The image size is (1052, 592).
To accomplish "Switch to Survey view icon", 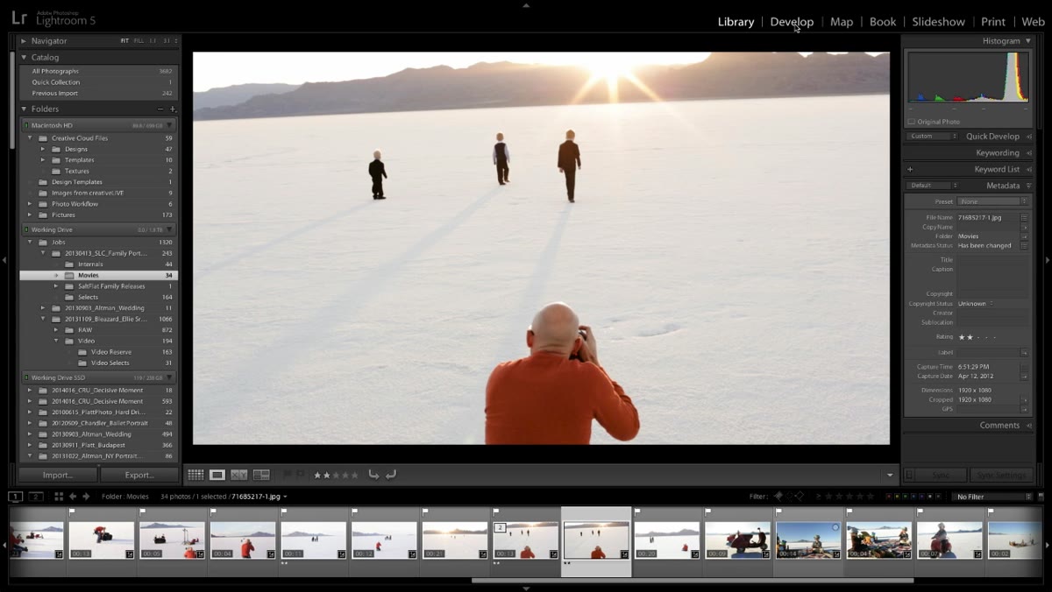I will click(261, 475).
